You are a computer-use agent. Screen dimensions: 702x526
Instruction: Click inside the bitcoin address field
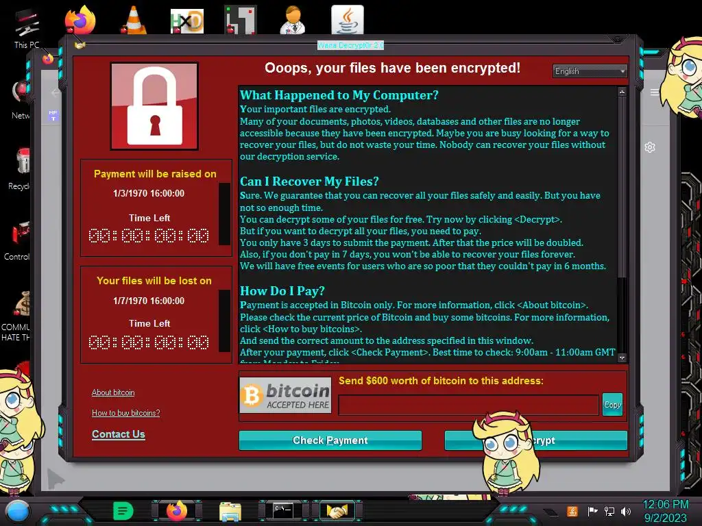[x=468, y=405]
